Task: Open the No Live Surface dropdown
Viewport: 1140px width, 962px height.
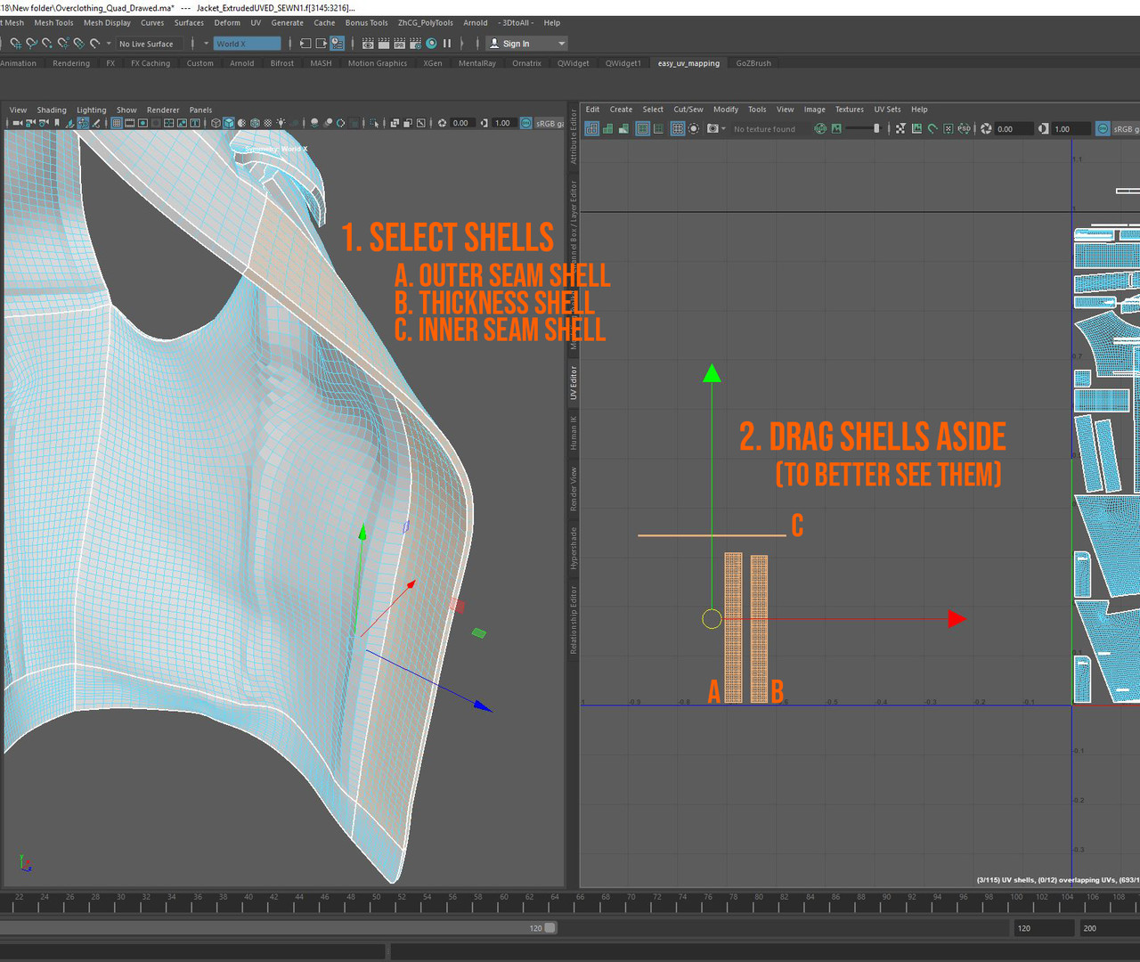Action: 148,43
